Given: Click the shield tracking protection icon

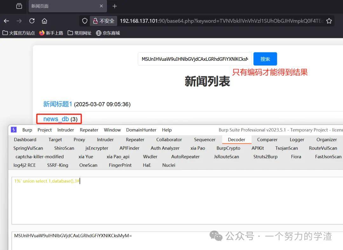Looking at the screenshot, I should click(85, 21).
